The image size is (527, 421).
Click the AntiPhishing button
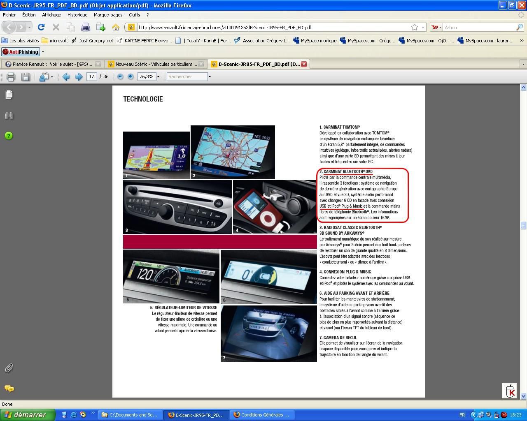(x=20, y=52)
